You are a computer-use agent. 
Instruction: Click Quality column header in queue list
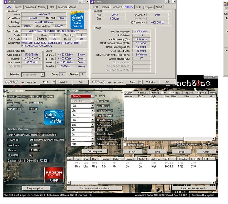[130, 93]
